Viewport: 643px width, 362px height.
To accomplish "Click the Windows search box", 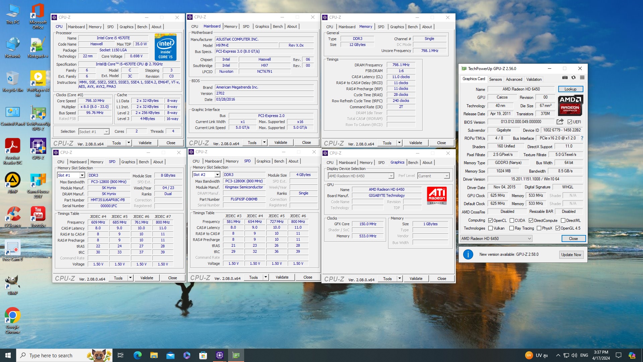I will (50, 355).
